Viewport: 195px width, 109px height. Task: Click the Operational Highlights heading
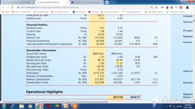[x=44, y=92]
